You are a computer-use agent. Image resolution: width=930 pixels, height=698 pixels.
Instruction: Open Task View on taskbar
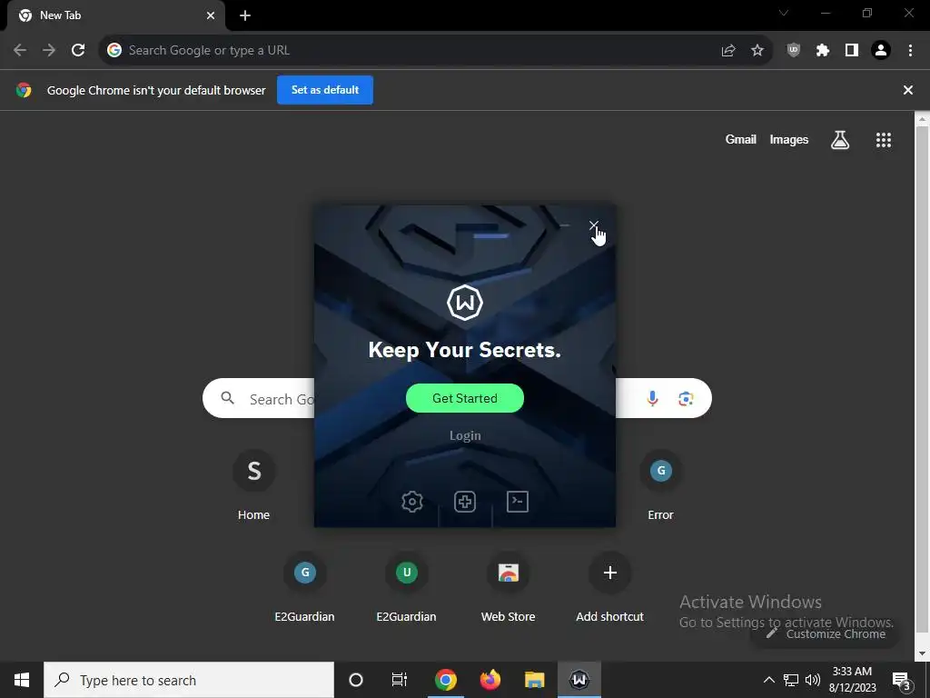click(400, 680)
